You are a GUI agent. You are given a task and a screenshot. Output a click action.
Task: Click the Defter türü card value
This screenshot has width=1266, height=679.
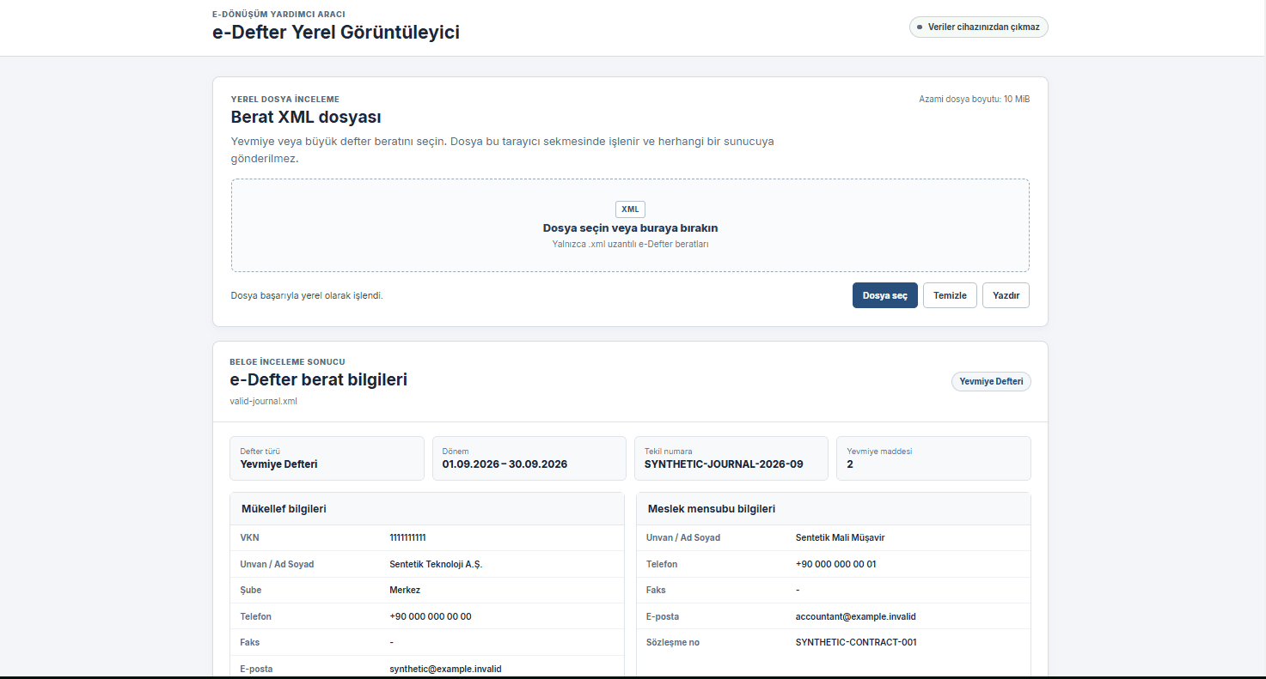click(278, 464)
